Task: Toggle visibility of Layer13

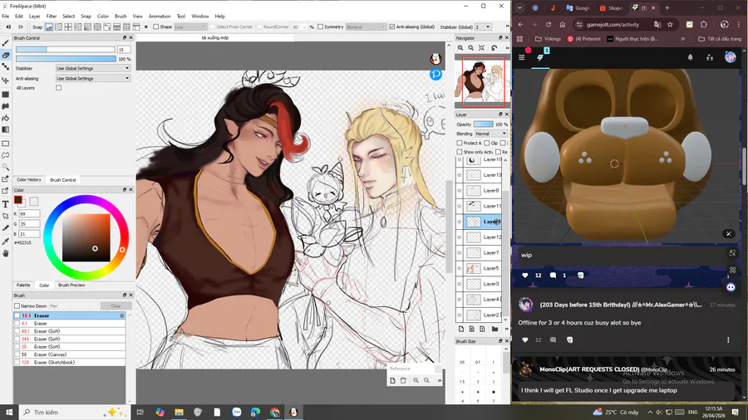Action: point(460,175)
